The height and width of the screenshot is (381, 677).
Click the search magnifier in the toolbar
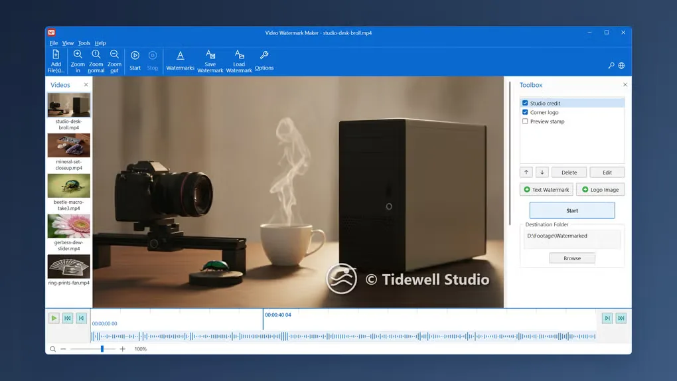[x=611, y=66]
